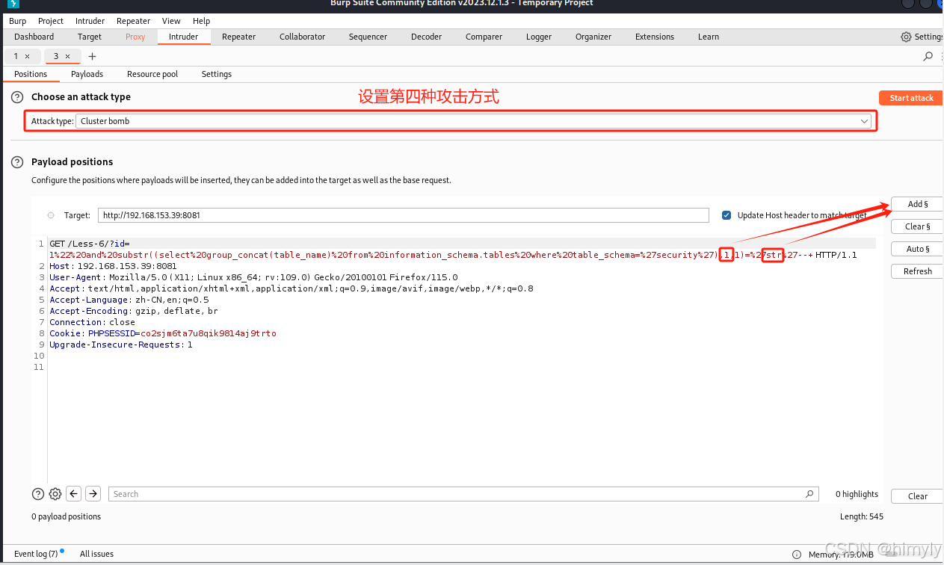This screenshot has height=565, width=944.
Task: Open the Repeater menu
Action: coord(133,21)
